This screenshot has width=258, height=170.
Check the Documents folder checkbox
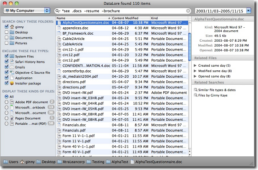coord(7,38)
